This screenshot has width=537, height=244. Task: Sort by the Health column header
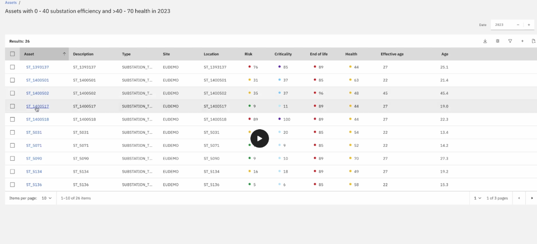tap(351, 54)
